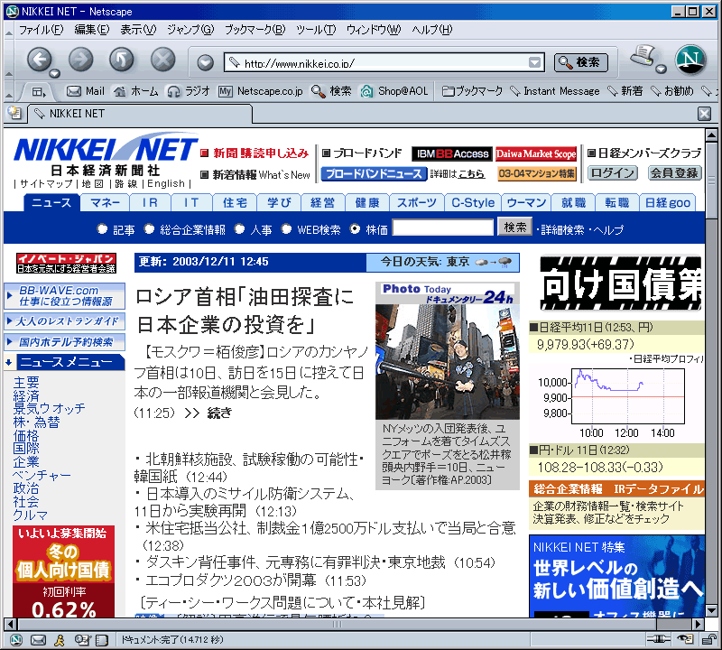The width and height of the screenshot is (722, 650).
Task: Select the WEB検索 radio button
Action: coord(286,228)
